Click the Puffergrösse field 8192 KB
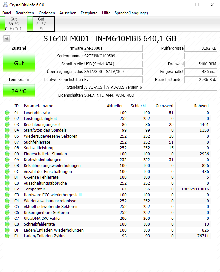The width and height of the screenshot is (220, 272). coord(201,48)
